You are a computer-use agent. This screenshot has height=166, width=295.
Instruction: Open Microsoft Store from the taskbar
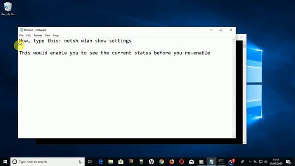[x=121, y=162]
